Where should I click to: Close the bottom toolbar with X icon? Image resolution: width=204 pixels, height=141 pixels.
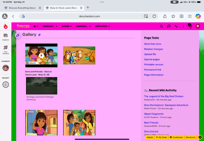tap(200, 137)
